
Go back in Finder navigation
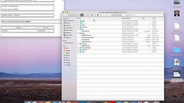coord(64,15)
